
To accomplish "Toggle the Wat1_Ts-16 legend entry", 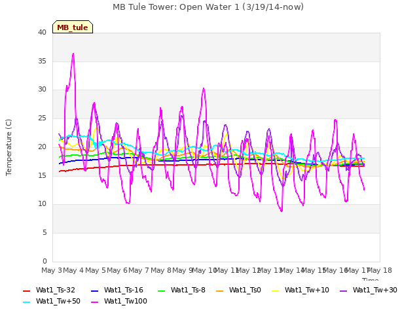I will pyautogui.click(x=117, y=290).
